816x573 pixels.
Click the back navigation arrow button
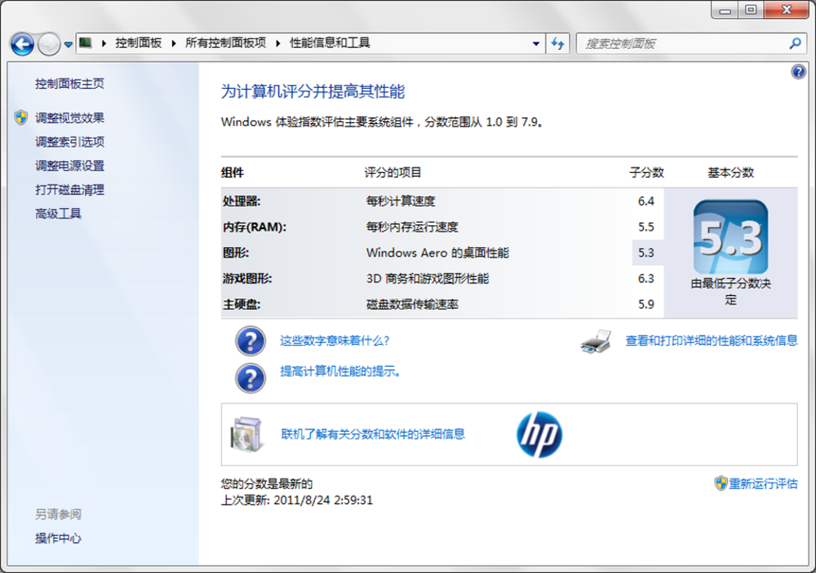pyautogui.click(x=22, y=43)
